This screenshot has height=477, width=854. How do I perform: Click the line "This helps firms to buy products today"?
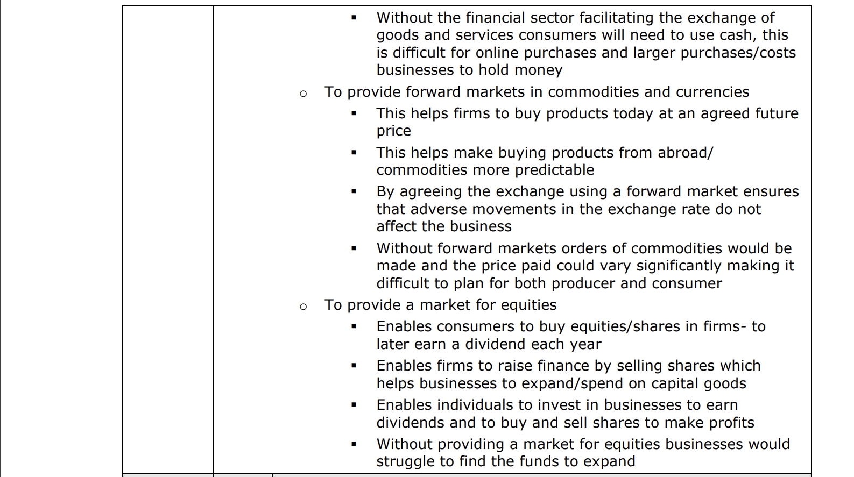tap(587, 113)
